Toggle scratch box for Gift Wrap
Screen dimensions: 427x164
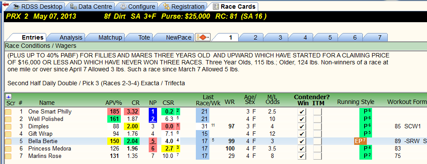[8, 134]
